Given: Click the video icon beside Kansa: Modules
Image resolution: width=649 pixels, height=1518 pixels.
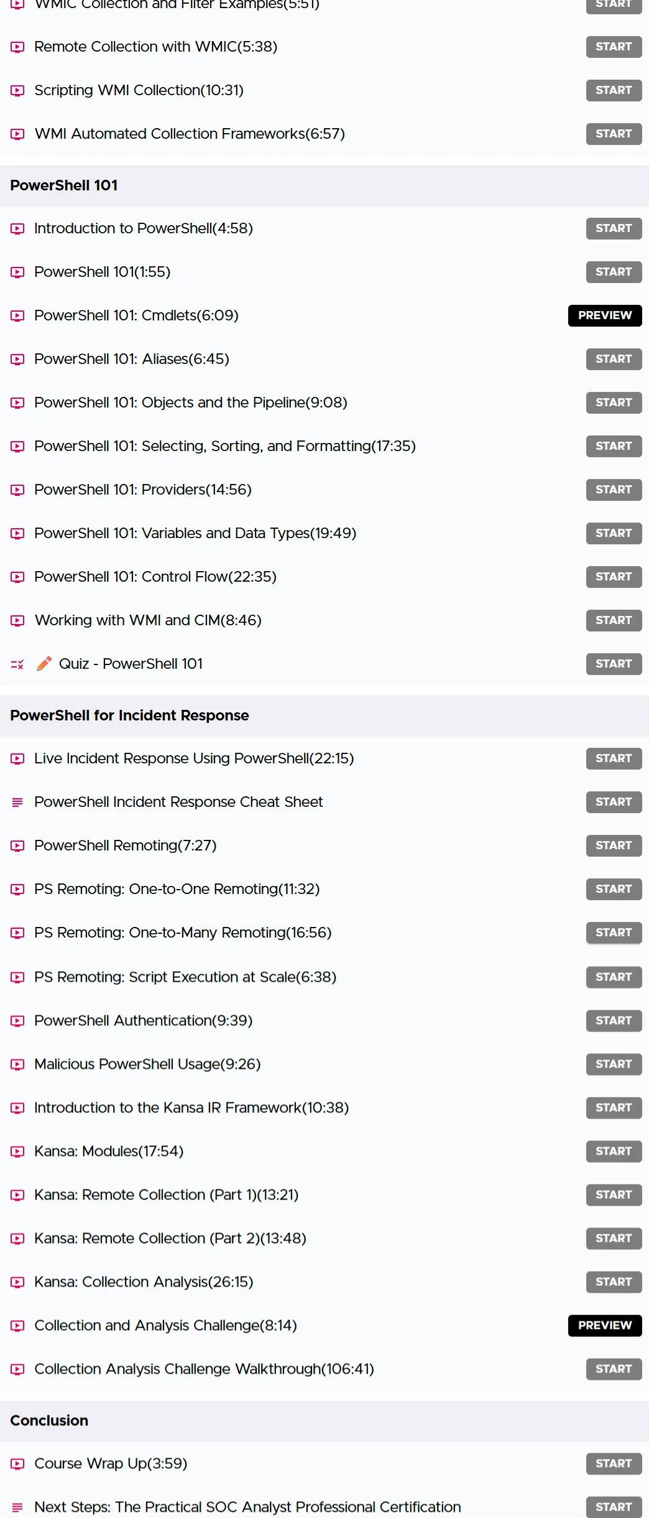Looking at the screenshot, I should click(x=17, y=1152).
